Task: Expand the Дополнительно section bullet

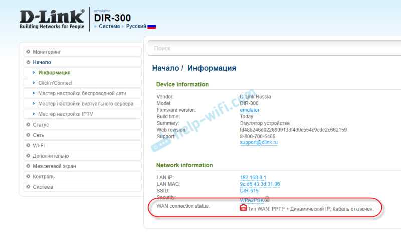Action: click(28, 156)
